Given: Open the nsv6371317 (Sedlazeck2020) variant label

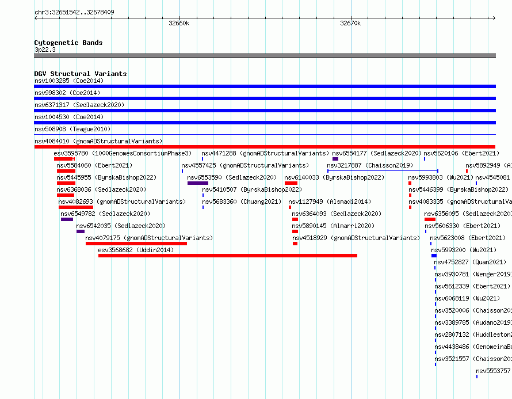Looking at the screenshot, I should [x=79, y=105].
